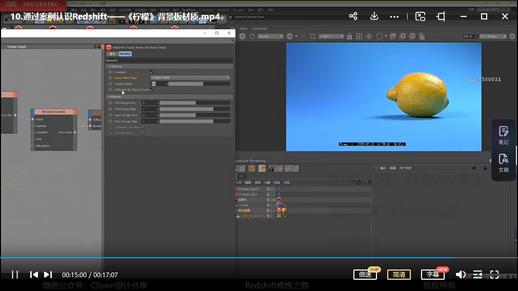Skip to the next video
The height and width of the screenshot is (291, 518).
pos(48,275)
